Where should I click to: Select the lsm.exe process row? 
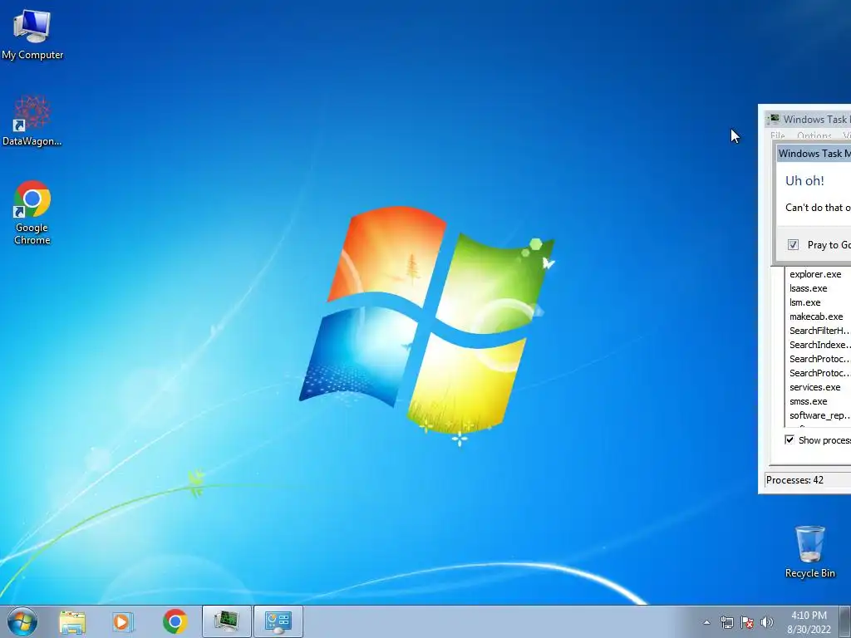click(819, 302)
